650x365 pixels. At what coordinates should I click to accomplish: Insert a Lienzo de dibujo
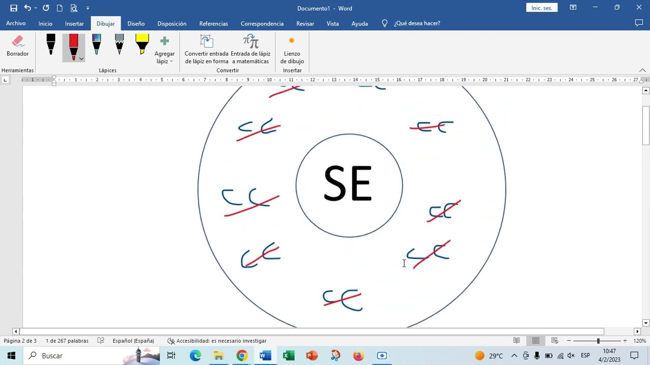pos(292,50)
